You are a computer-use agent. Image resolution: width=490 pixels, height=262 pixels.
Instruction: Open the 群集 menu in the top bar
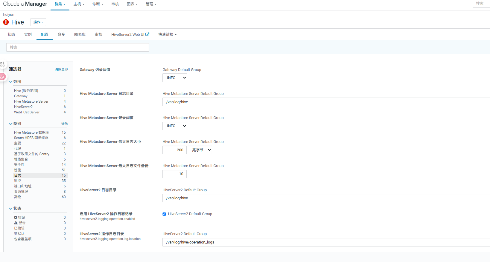[60, 4]
